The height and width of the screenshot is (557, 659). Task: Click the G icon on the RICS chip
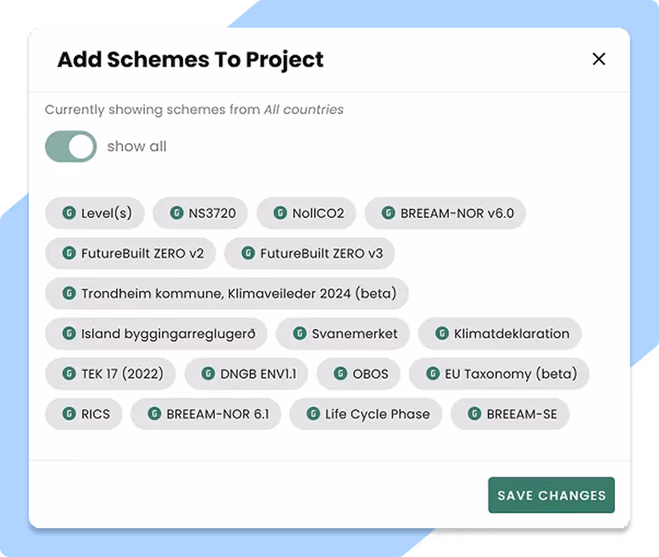[x=70, y=414]
